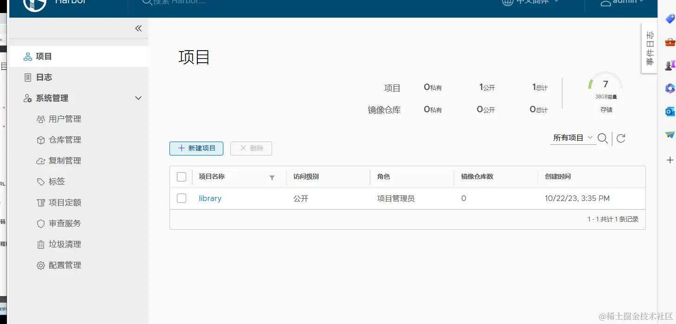The image size is (676, 324).
Task: Click the 项目 network icon in sidebar
Action: (x=28, y=57)
